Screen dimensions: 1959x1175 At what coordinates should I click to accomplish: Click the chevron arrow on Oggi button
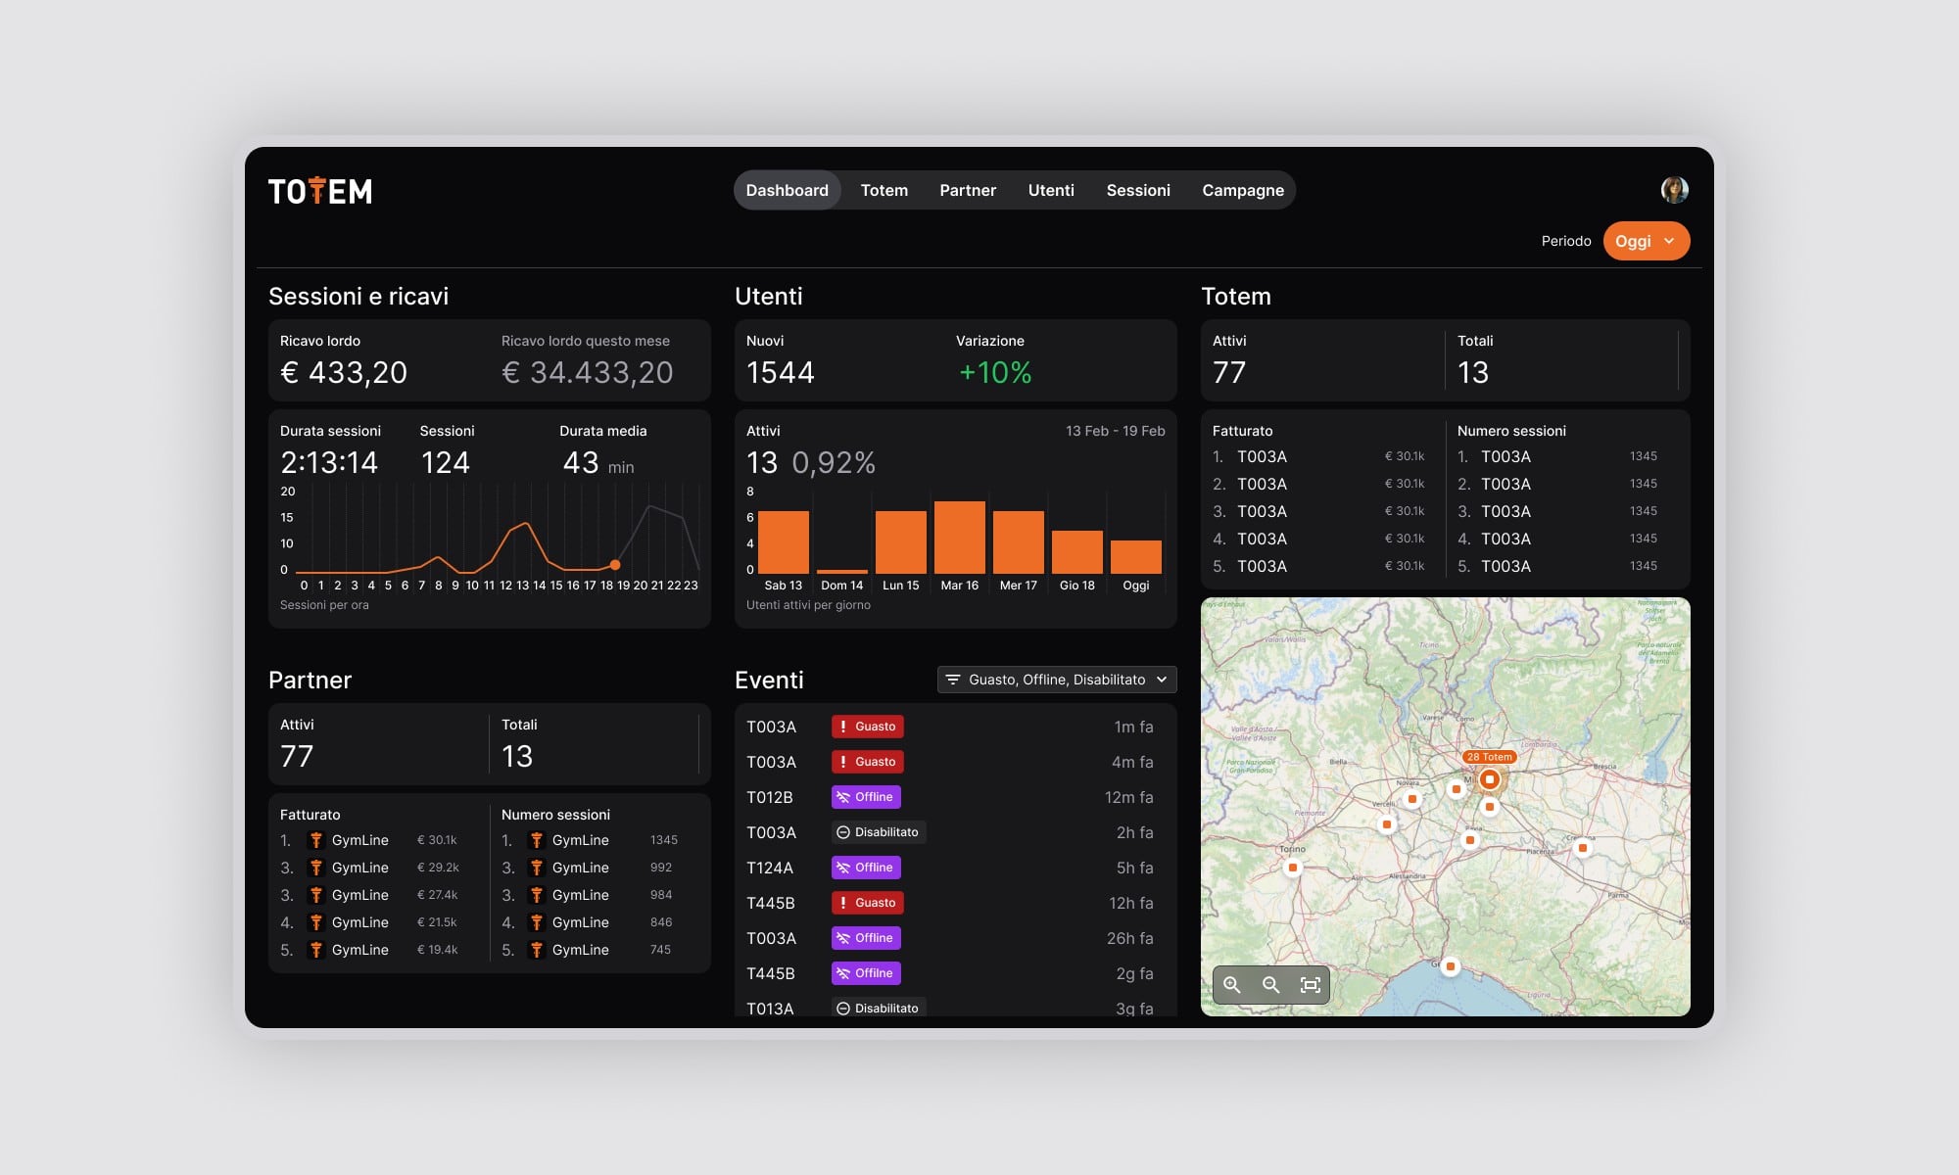[x=1669, y=241]
